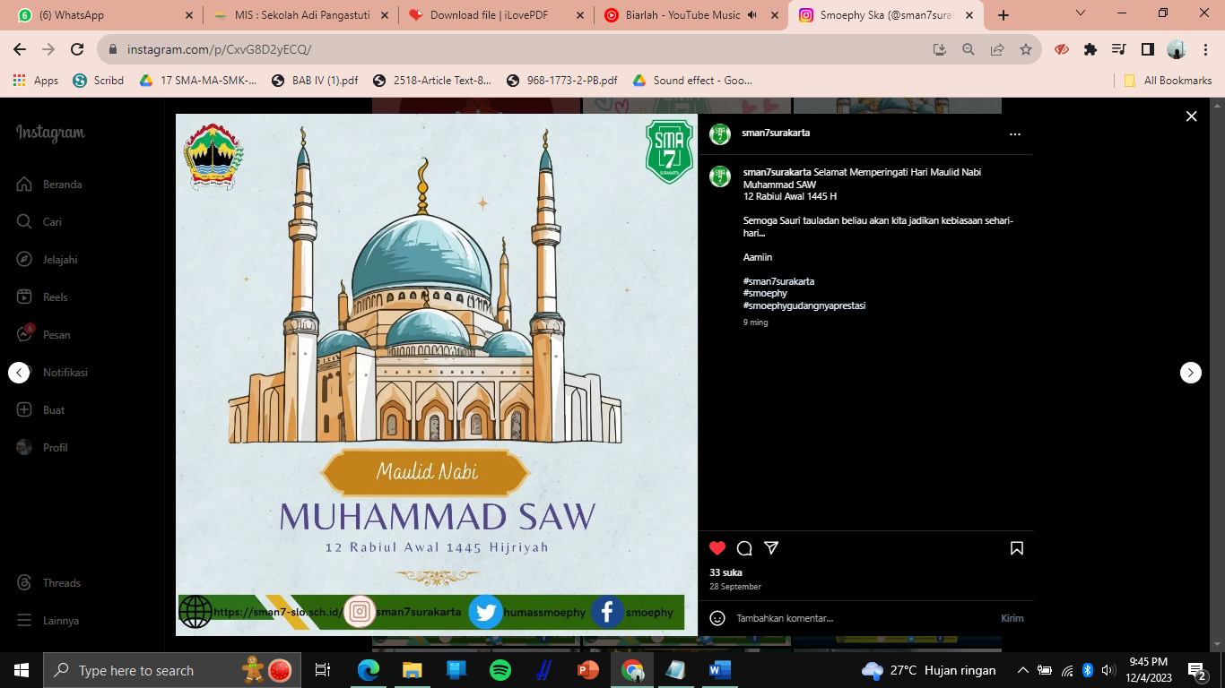Switch to the Biarlah - YouTube Music tab
Screen dimensions: 1225x688
click(673, 15)
